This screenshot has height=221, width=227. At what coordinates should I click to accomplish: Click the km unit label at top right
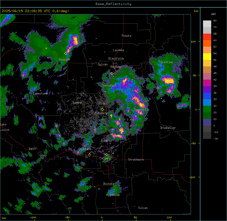click(196, 11)
